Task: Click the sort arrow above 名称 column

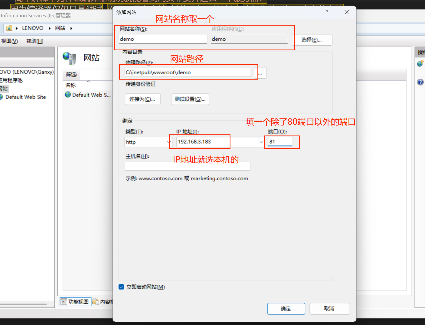Action: click(x=88, y=82)
